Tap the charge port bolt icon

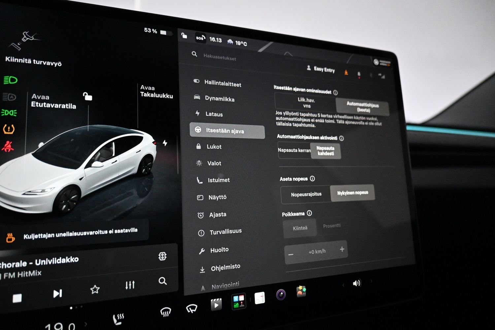coord(165,143)
